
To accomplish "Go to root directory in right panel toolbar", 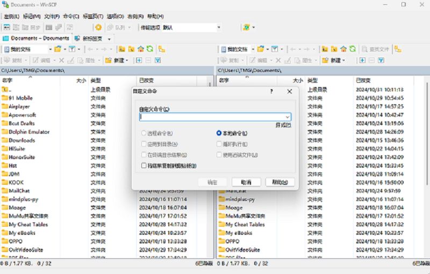I will click(334, 49).
